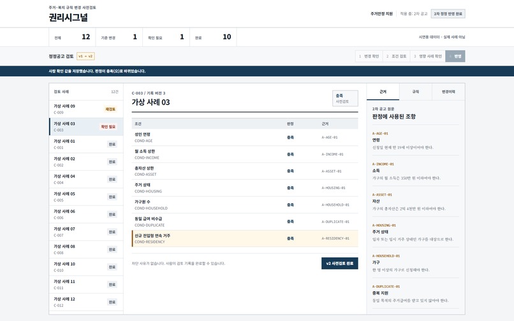Screen dimensions: 514x321
Task: Open case 가상 사례 05 in list
Action: coord(86,197)
